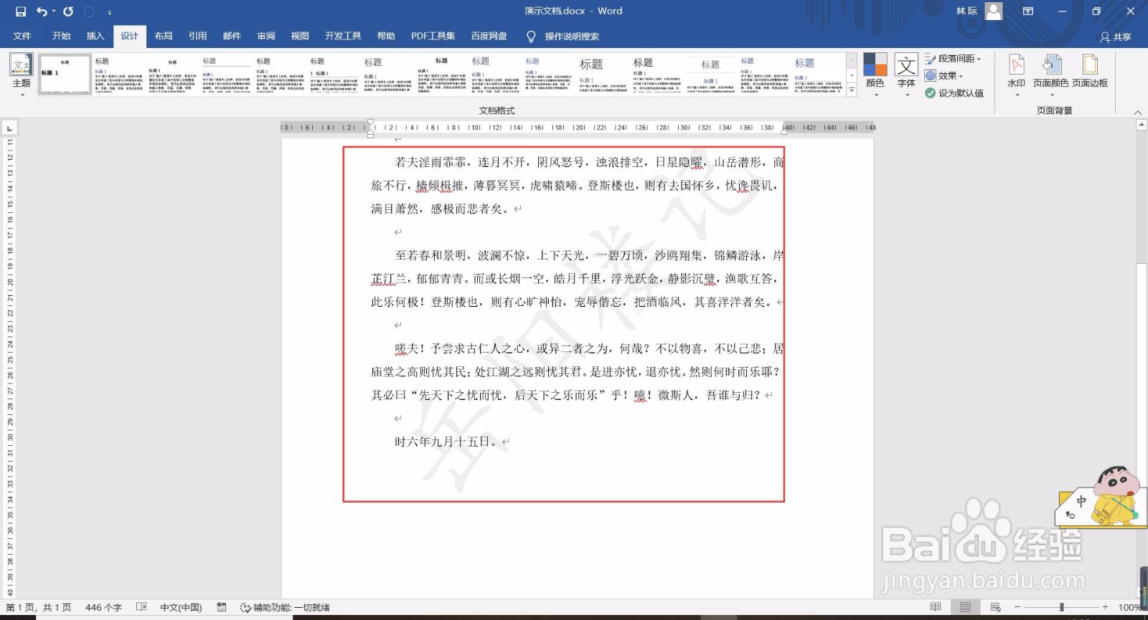This screenshot has height=620, width=1148.
Task: Click the Color dropdown arrow under 颜色
Action: pos(875,95)
